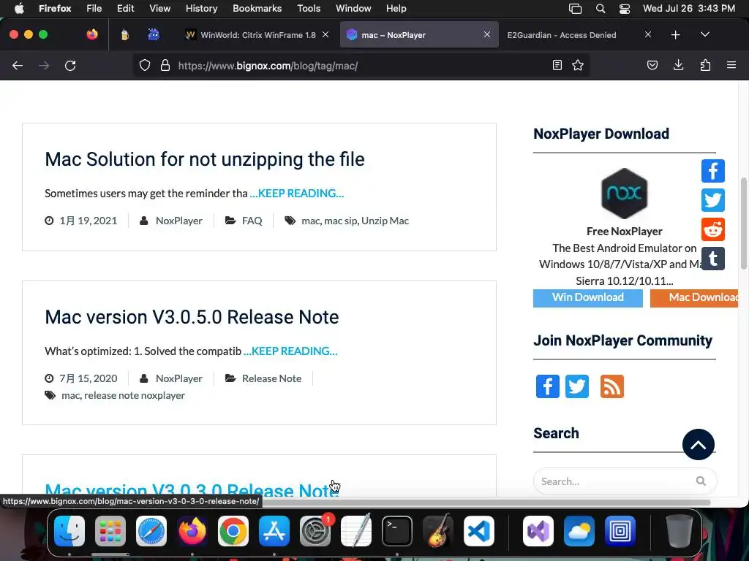Click the horizontal scrollbar at page bottom
Viewport: 749px width, 561px height.
[x=486, y=502]
